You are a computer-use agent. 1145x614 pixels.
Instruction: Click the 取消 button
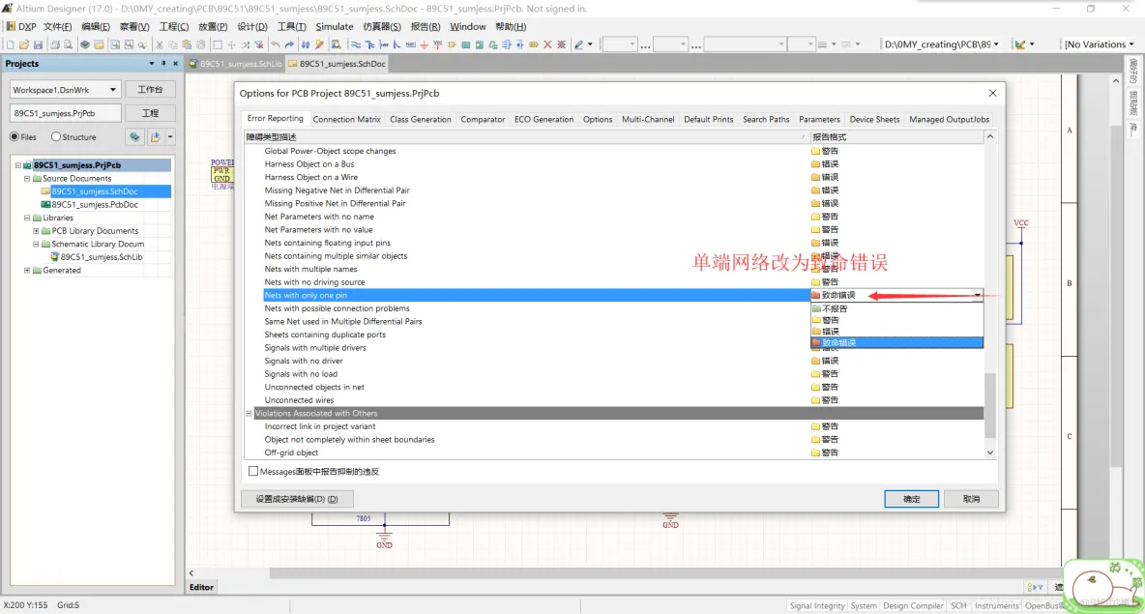pyautogui.click(x=971, y=499)
